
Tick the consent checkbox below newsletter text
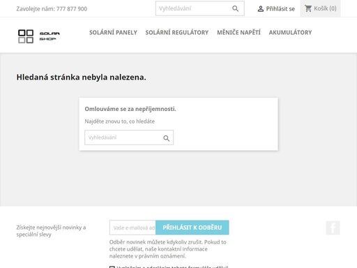coord(112,267)
